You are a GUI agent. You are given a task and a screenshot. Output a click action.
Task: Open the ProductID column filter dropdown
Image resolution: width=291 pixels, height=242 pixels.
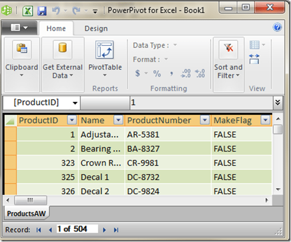[x=71, y=120]
